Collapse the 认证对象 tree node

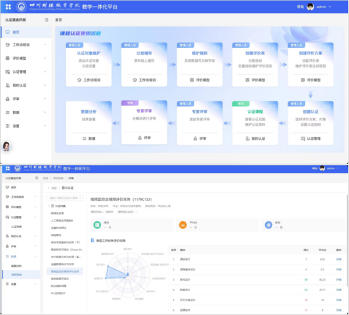click(49, 206)
